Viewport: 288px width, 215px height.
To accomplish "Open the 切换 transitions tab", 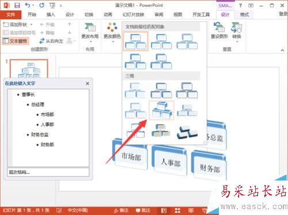I will pyautogui.click(x=89, y=14).
